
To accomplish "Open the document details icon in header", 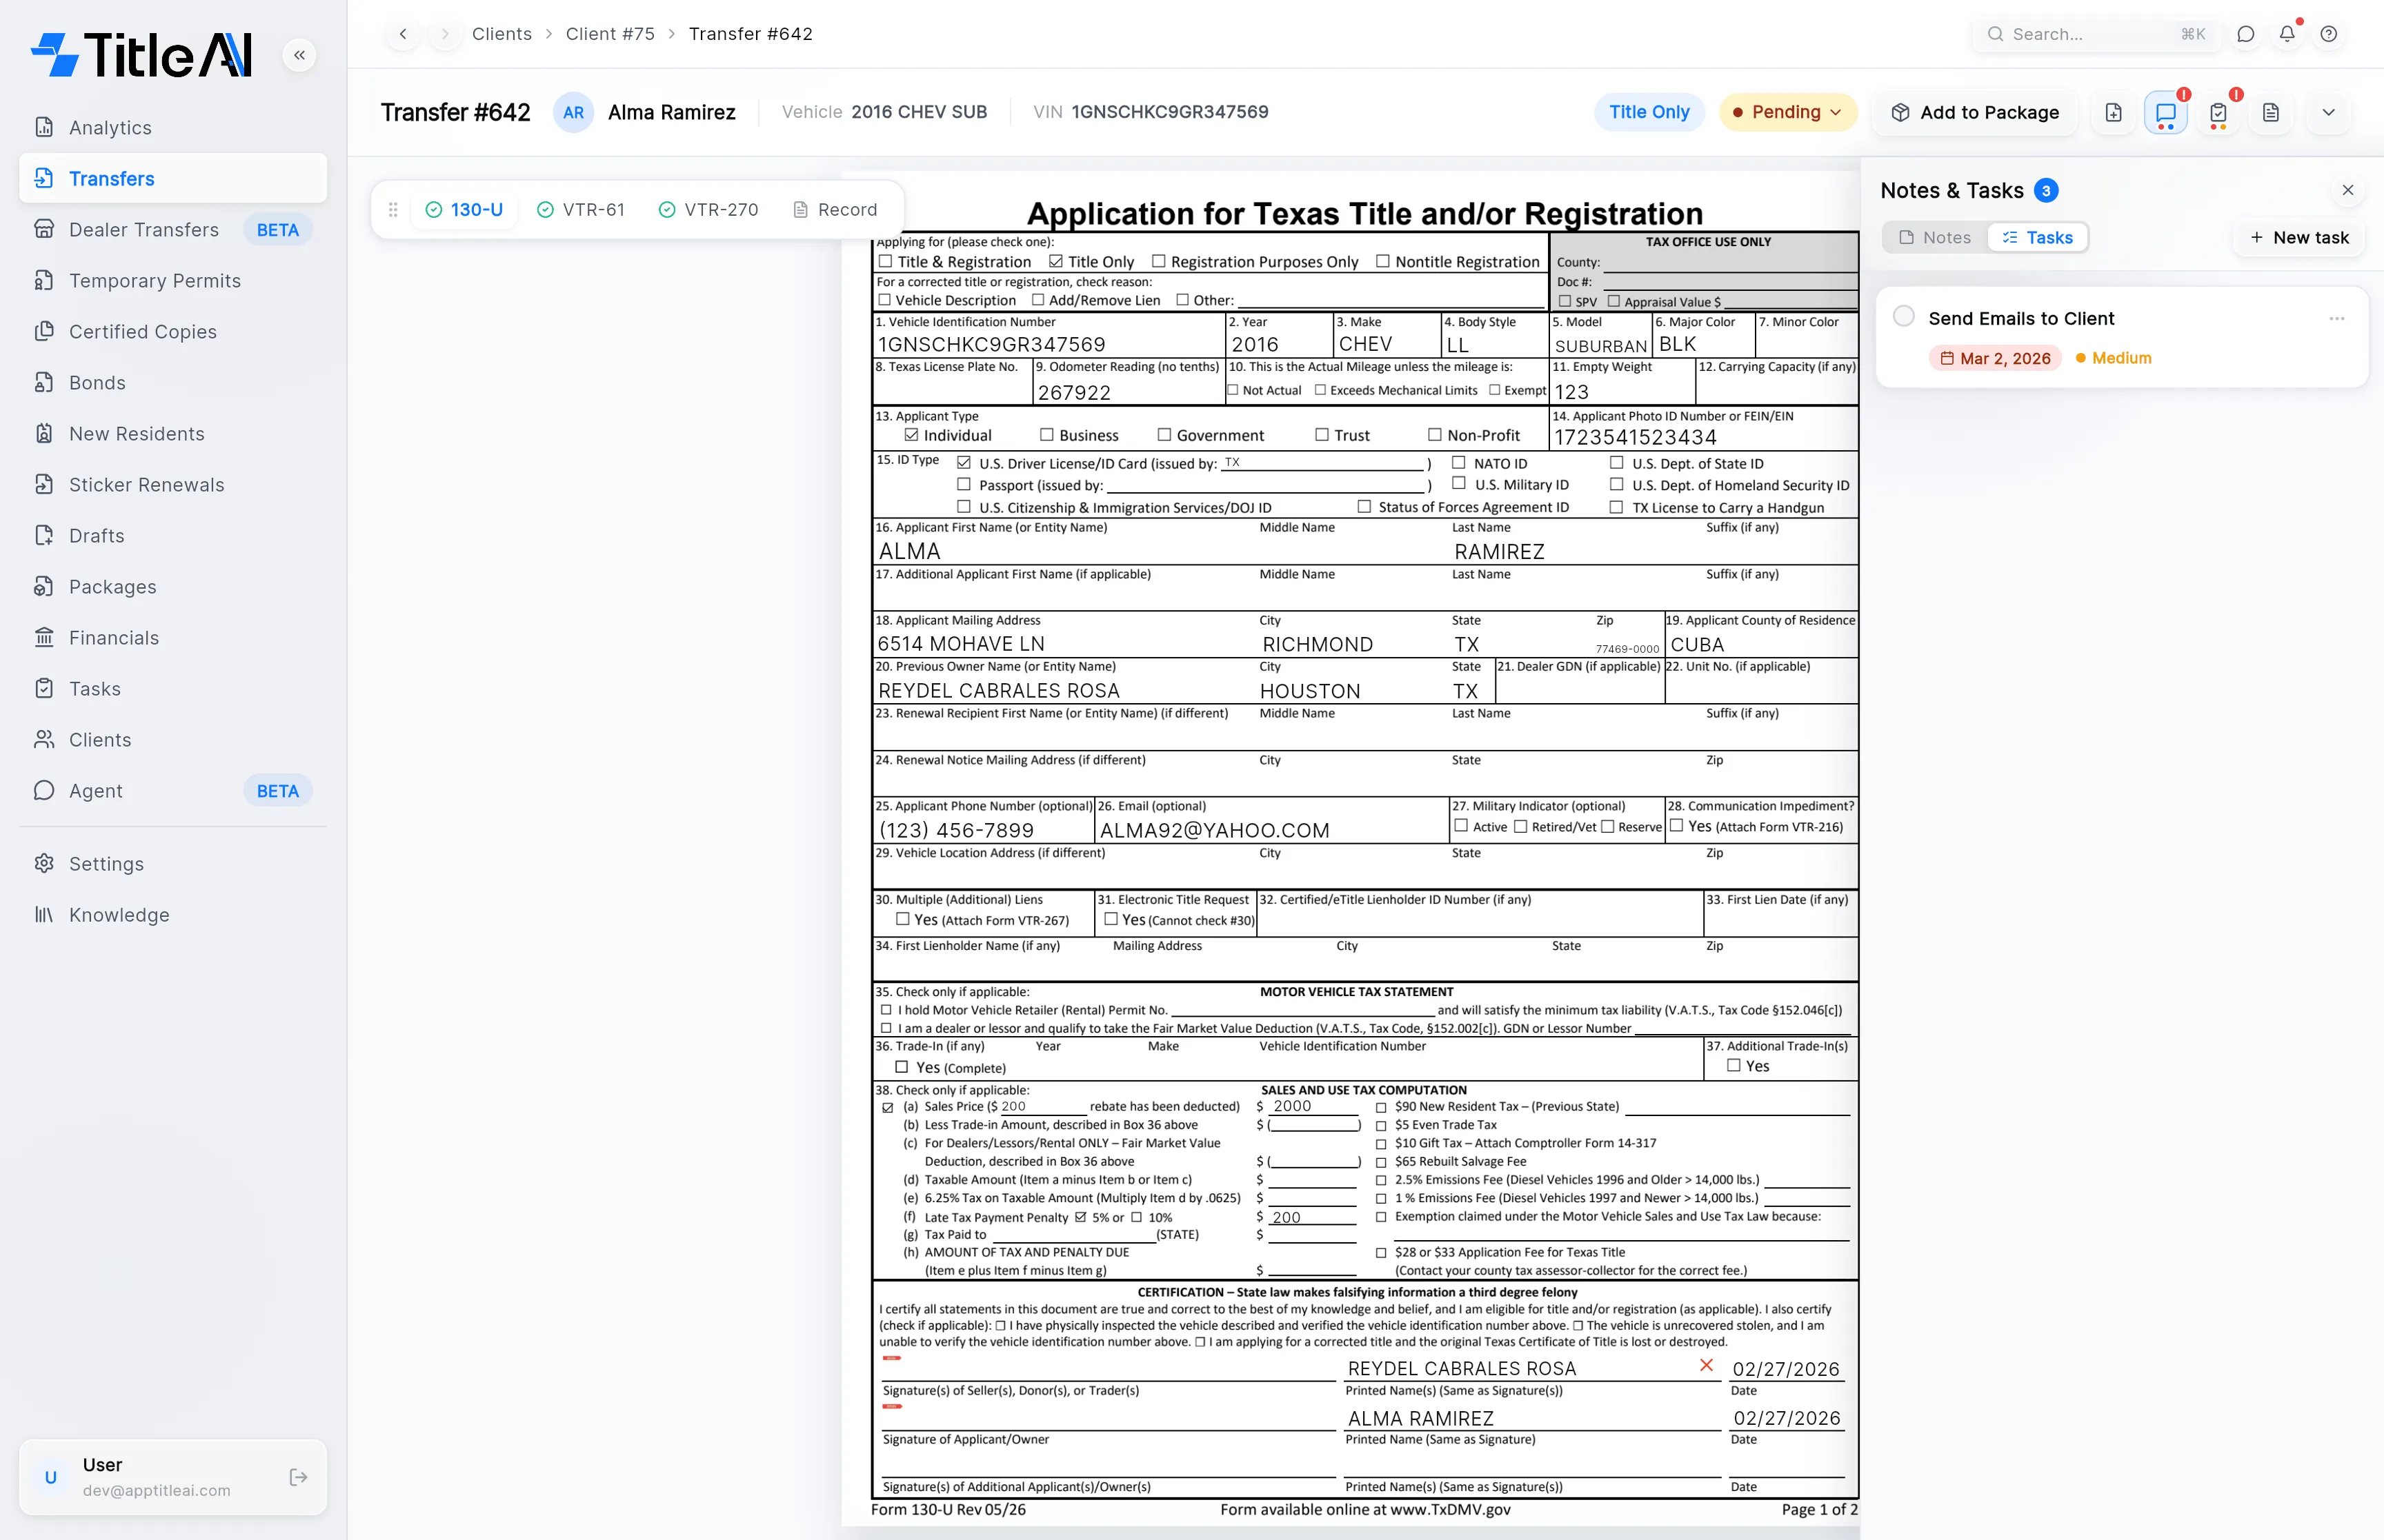I will coord(2271,113).
